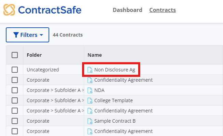Open the Contracts tab
The image size is (223, 136).
[162, 10]
